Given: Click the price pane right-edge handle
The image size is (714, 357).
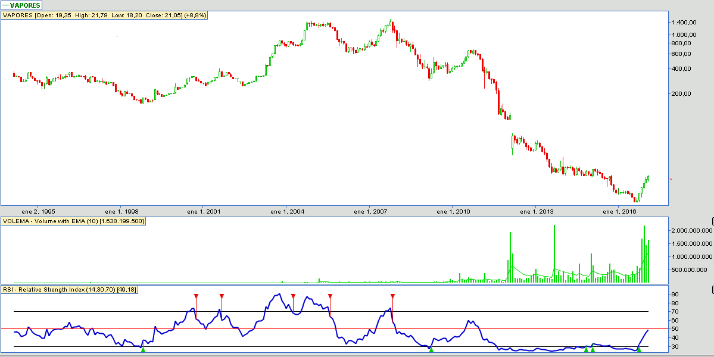Looking at the screenshot, I should 712,15.
